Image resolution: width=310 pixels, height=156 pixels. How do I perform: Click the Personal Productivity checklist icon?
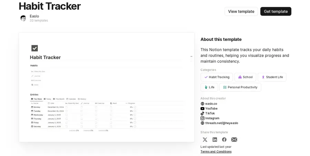coord(225,87)
